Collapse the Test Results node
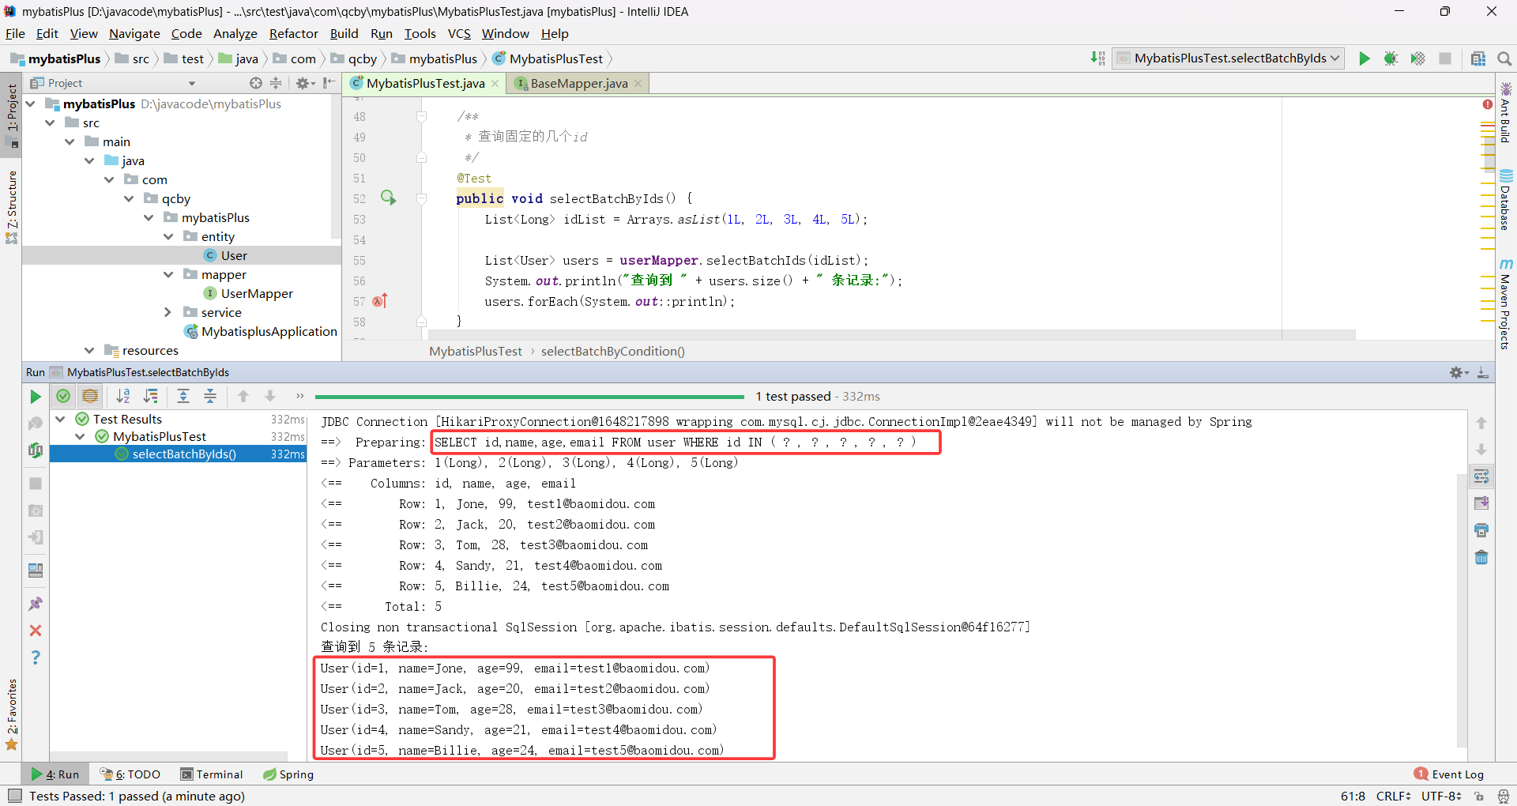Screen dimensions: 1517x806 click(61, 419)
